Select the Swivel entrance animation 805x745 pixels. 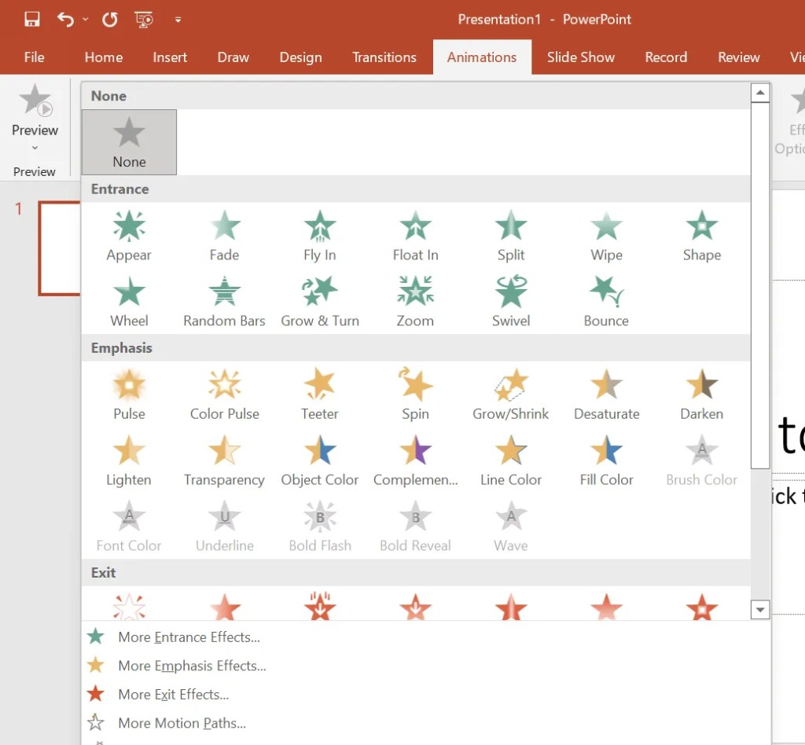coord(510,301)
